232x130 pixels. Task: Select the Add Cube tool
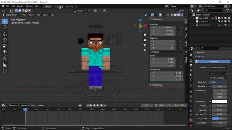pyautogui.click(x=5, y=71)
